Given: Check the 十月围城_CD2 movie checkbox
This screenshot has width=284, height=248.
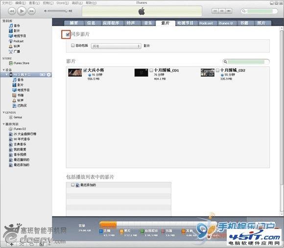Looking at the screenshot, I should tap(217, 70).
